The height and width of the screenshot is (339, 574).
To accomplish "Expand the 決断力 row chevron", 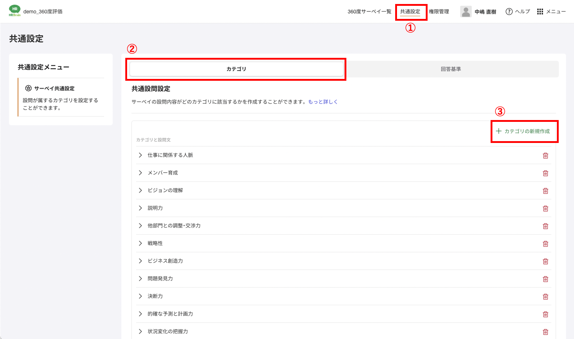I will [x=140, y=296].
